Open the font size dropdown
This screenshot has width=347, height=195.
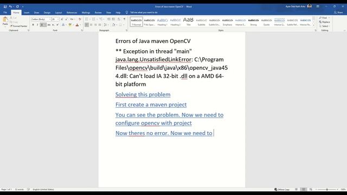pyautogui.click(x=58, y=19)
